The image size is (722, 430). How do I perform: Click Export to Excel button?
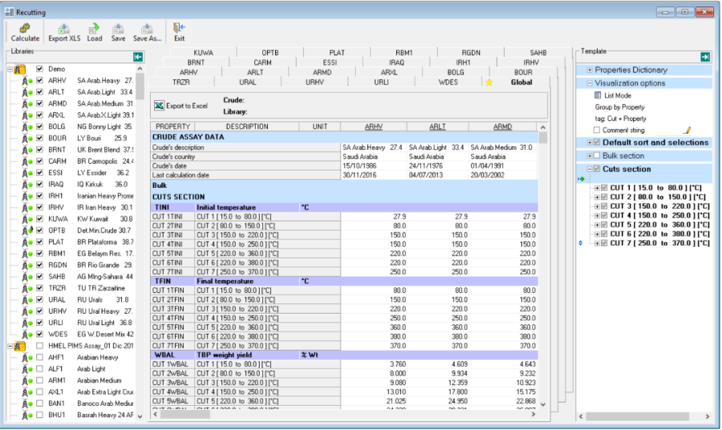click(x=181, y=106)
